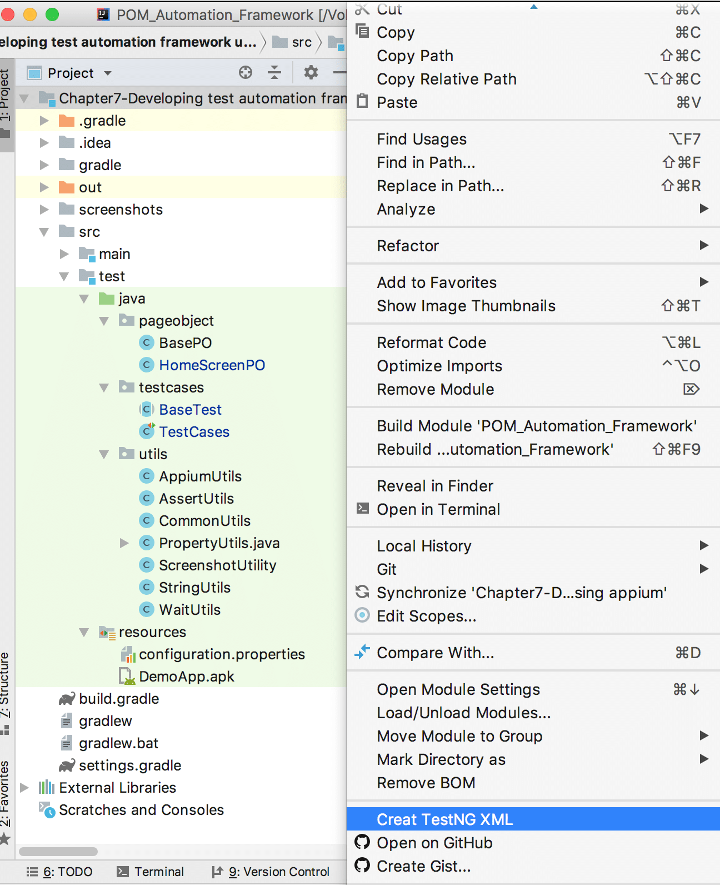Click the configuration.properties file icon
Image resolution: width=720 pixels, height=885 pixels.
tap(128, 654)
